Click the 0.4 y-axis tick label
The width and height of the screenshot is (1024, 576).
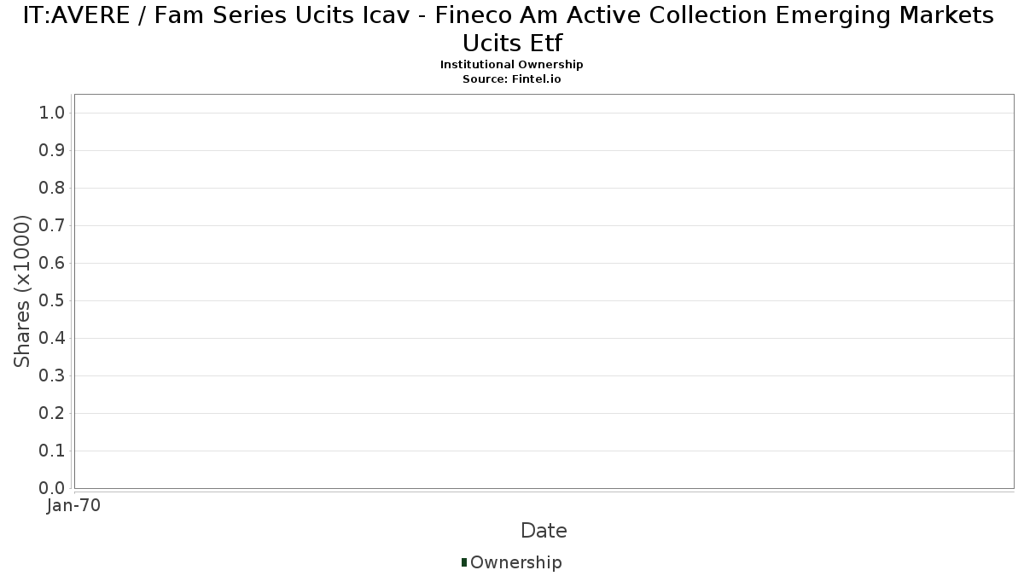pyautogui.click(x=52, y=339)
